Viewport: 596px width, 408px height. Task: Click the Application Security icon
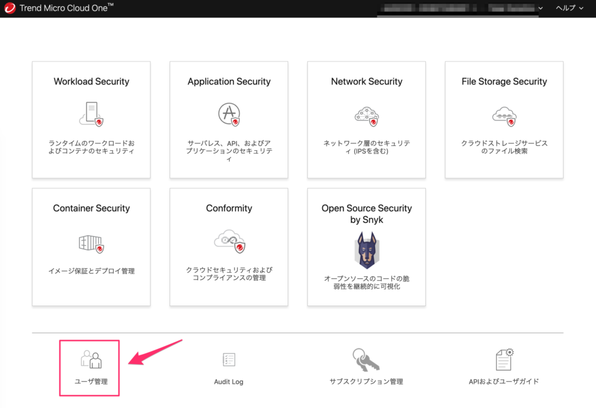(x=228, y=114)
